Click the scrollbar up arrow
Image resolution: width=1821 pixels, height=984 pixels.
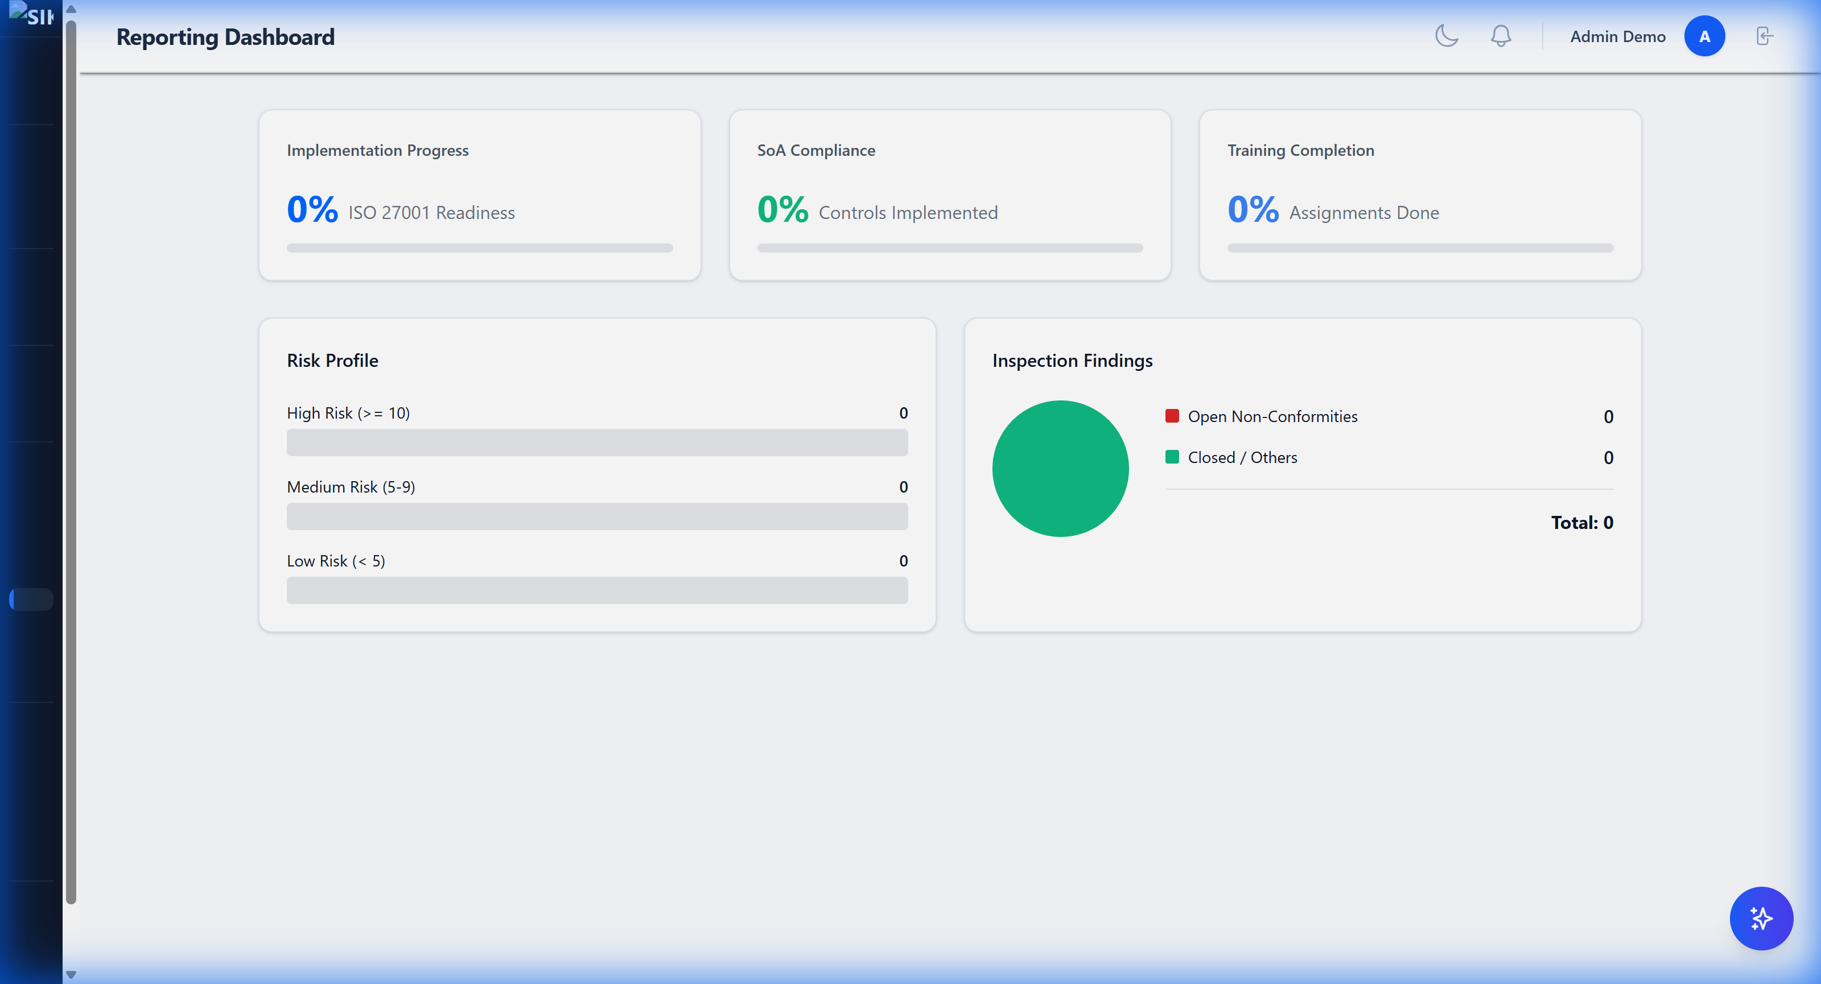(71, 9)
